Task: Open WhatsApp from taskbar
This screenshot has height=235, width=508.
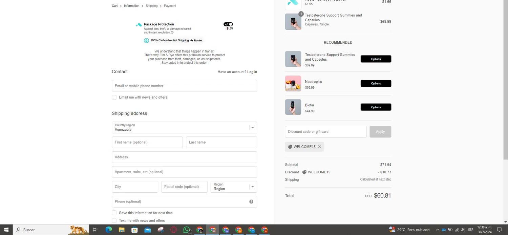Action: 187,230
